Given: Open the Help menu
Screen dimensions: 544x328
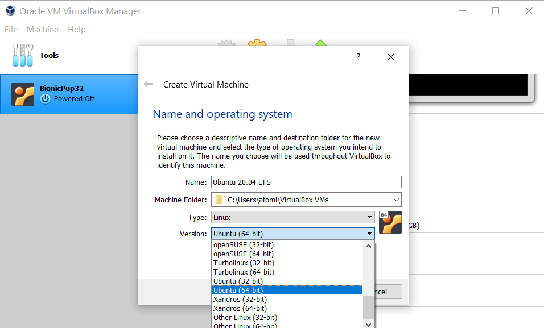Looking at the screenshot, I should (77, 30).
